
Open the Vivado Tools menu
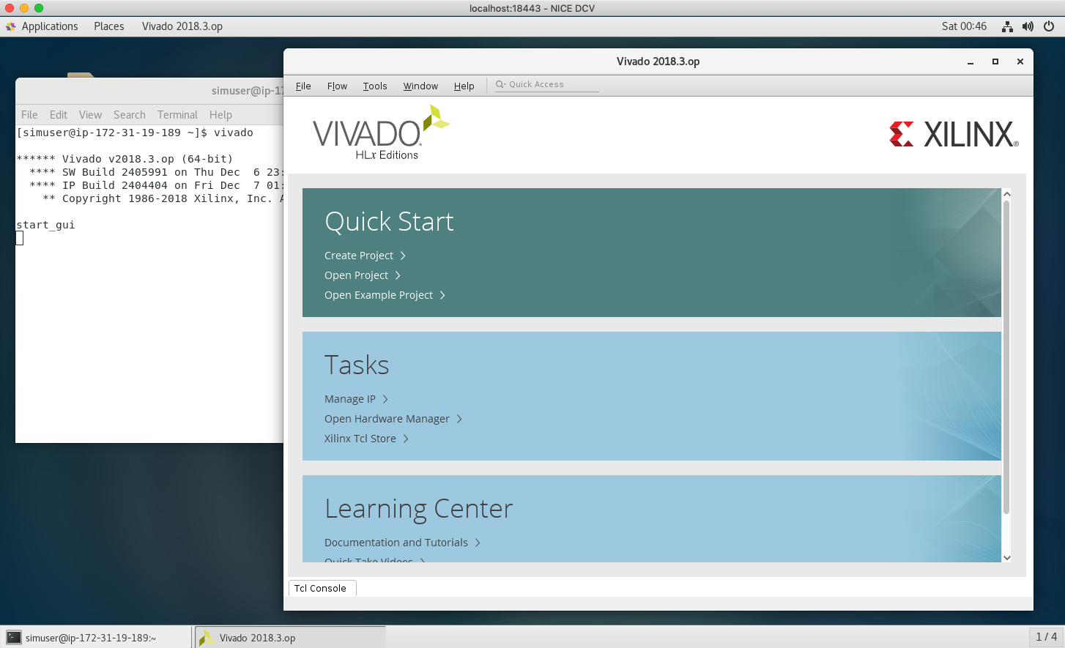pyautogui.click(x=375, y=86)
